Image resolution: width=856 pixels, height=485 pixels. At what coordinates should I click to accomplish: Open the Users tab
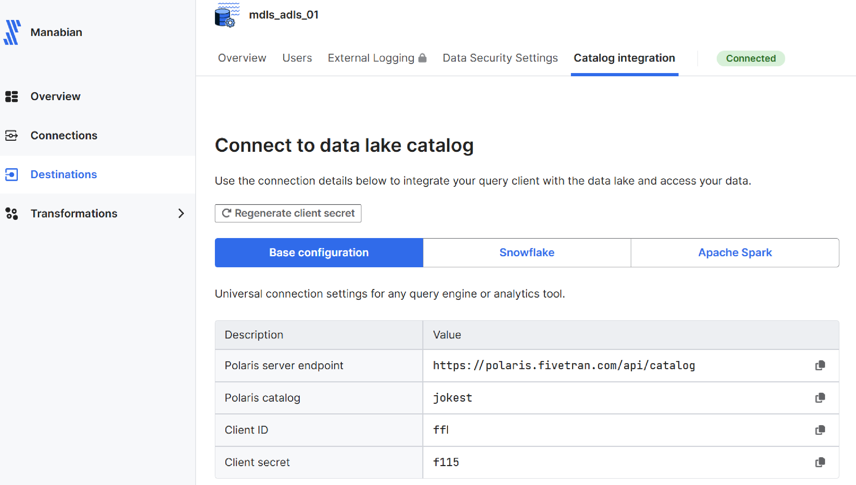point(297,58)
